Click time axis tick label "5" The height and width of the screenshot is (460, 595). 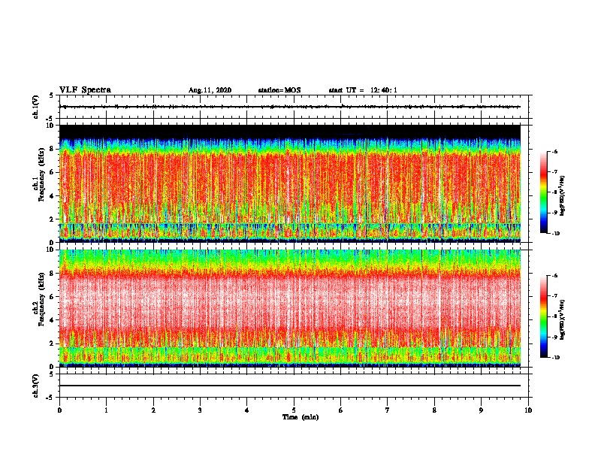coord(294,410)
